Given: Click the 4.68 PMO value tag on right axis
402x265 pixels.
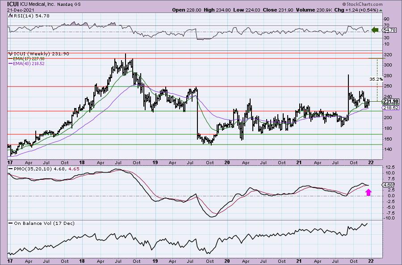Looking at the screenshot, I should (x=389, y=185).
